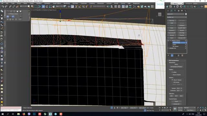Screen dimensions: 207x116
Task: Activate the Select and Link tool
Action: tap(10, 6)
